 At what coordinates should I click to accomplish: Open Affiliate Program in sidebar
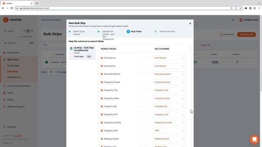tap(16, 107)
